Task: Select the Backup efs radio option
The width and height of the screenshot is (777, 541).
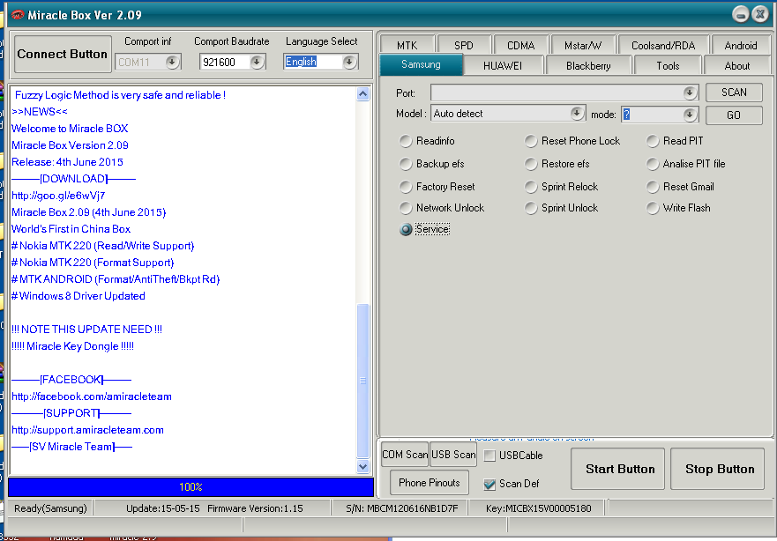Action: [x=406, y=164]
